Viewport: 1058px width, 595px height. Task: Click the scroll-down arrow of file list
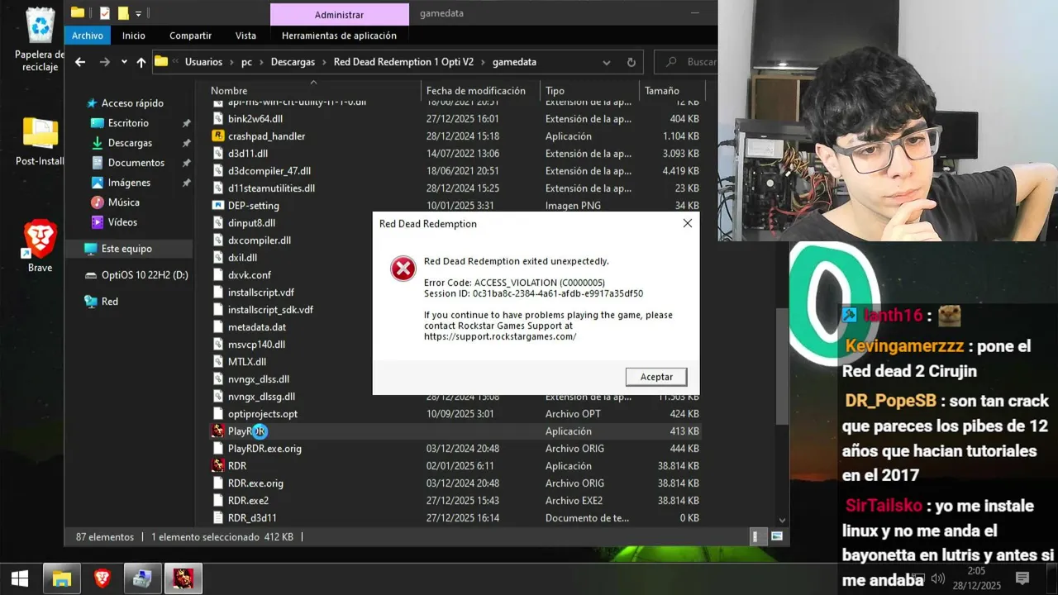(x=782, y=521)
